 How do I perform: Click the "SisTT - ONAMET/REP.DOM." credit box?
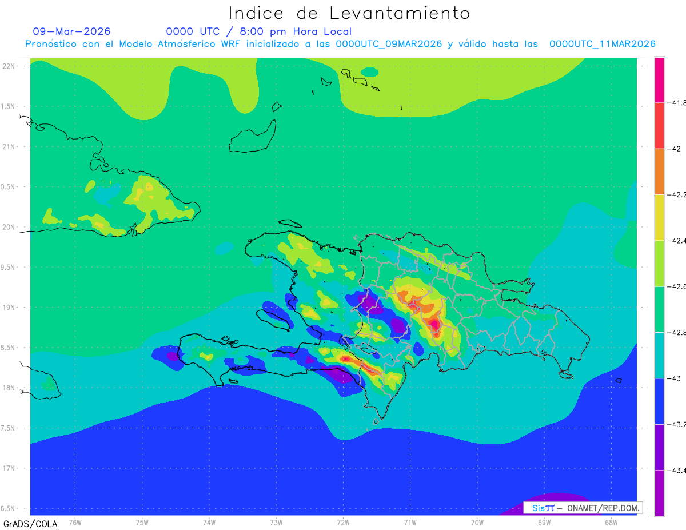583,508
